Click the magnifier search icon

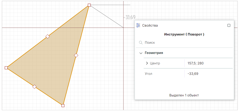tap(141, 43)
